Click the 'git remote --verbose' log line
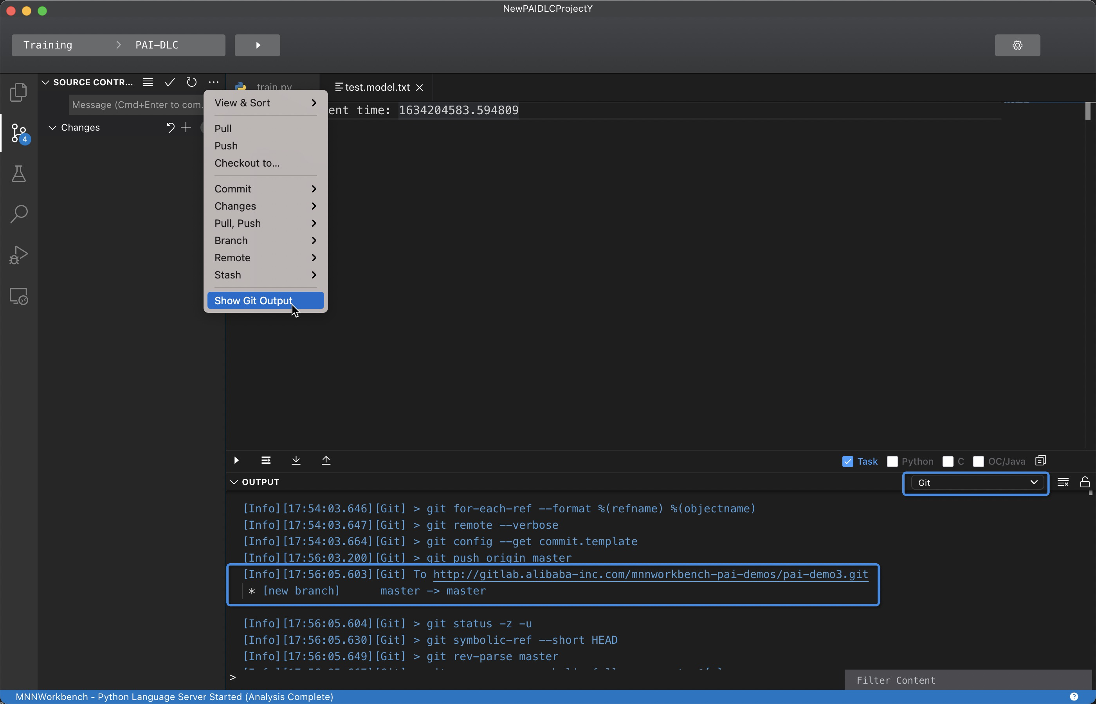 point(400,525)
